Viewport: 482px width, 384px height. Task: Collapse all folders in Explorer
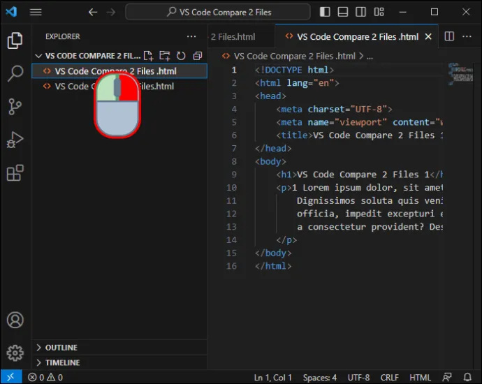198,56
